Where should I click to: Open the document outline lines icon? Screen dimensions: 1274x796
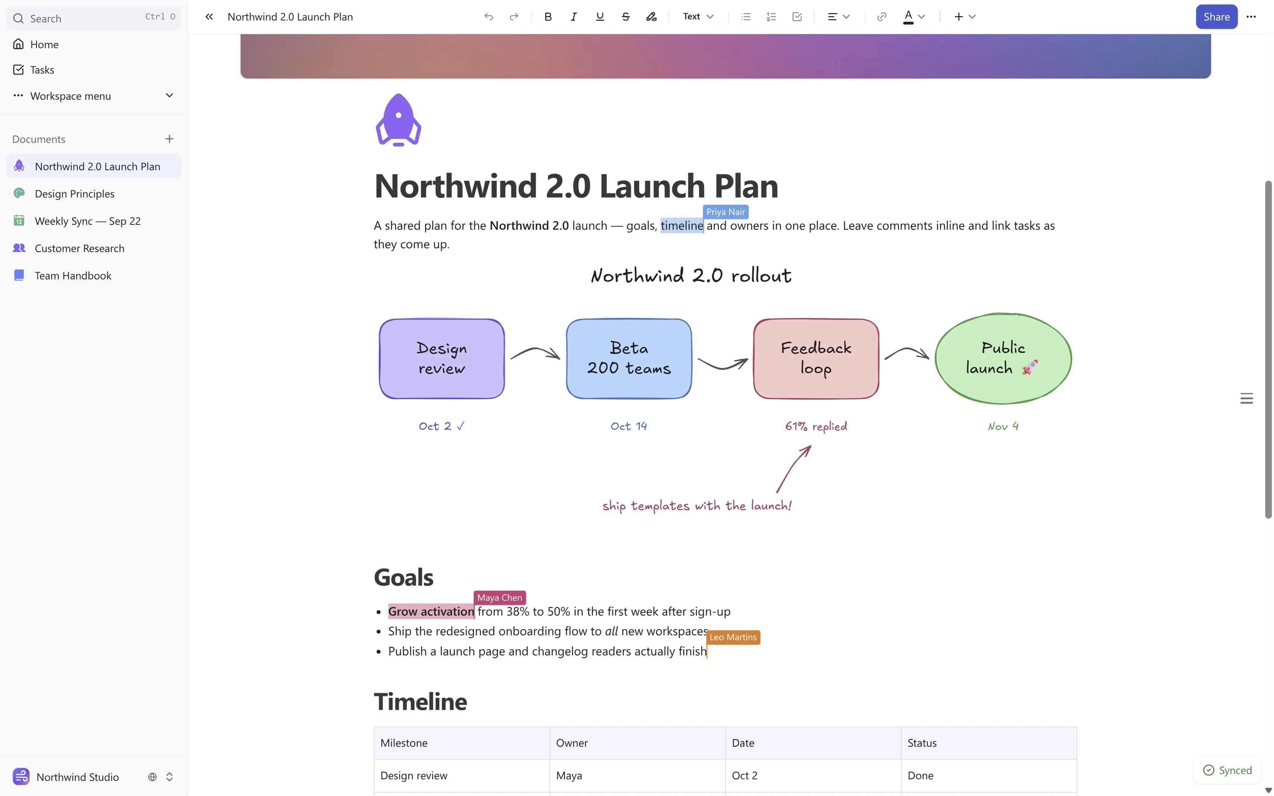(x=1247, y=398)
